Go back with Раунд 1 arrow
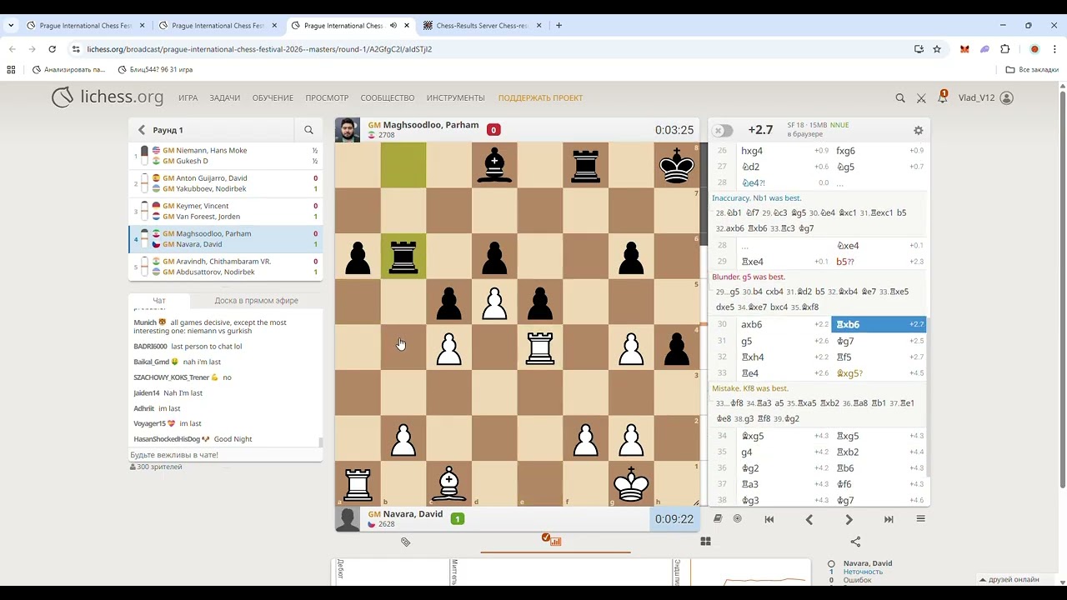Viewport: 1067px width, 600px height. (142, 130)
